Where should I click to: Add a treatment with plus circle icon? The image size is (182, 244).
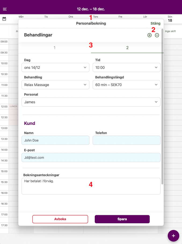150,35
